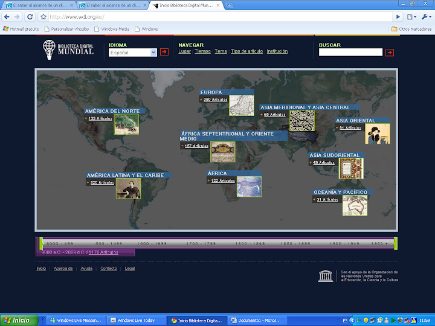Open the page menu icon

pyautogui.click(x=411, y=17)
